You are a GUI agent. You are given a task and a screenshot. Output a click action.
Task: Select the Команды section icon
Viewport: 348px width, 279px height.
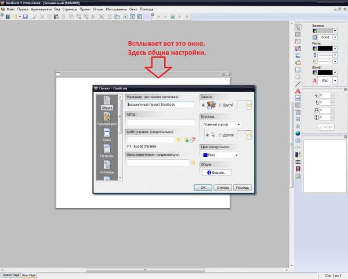click(x=107, y=168)
